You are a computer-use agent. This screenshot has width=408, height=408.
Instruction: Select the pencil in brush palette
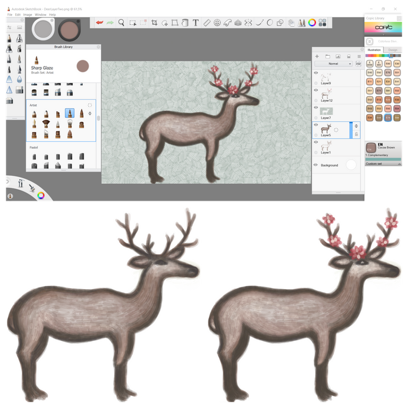tap(9, 38)
